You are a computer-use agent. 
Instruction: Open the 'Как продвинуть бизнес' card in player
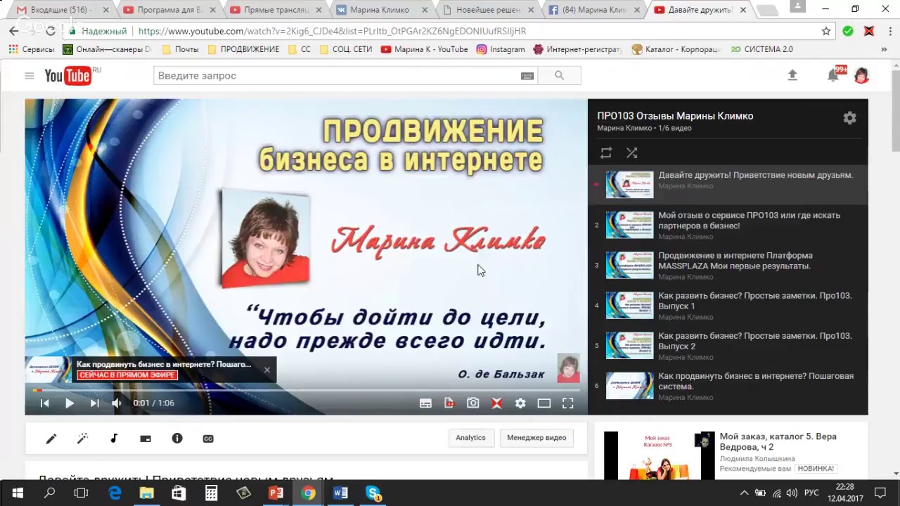(150, 370)
